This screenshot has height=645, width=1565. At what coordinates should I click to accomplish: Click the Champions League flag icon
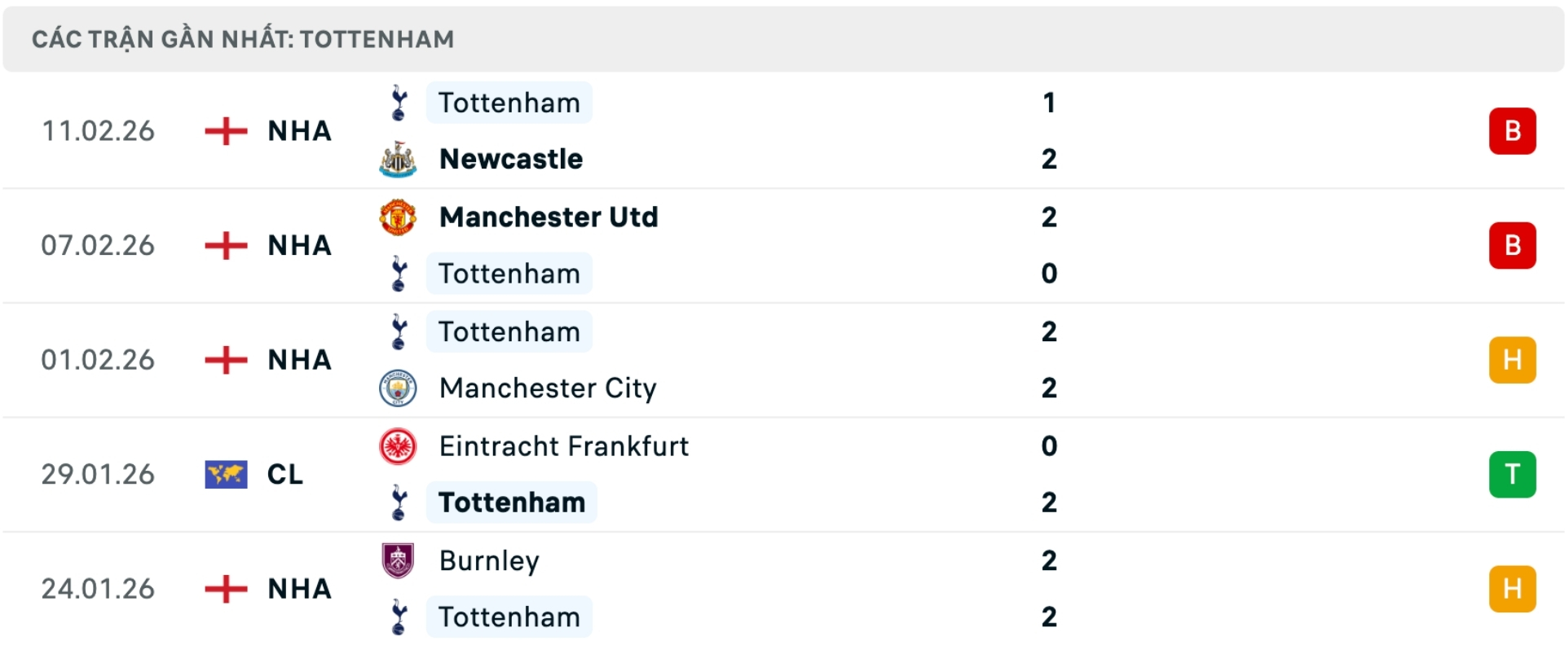[x=226, y=474]
